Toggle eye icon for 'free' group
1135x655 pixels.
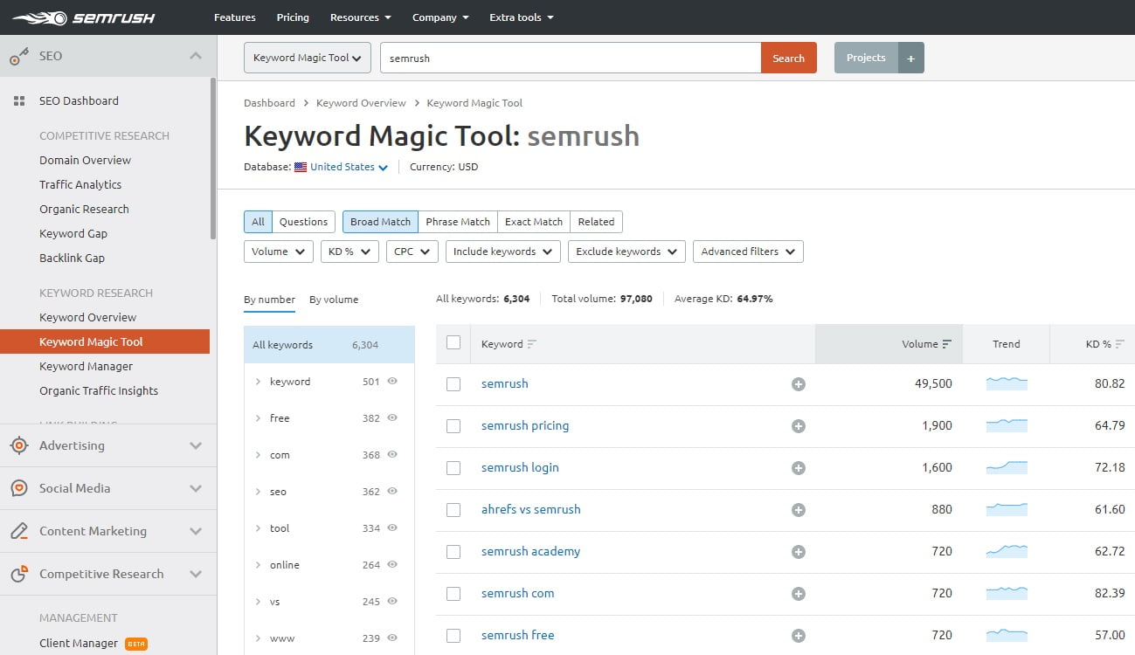tap(392, 418)
